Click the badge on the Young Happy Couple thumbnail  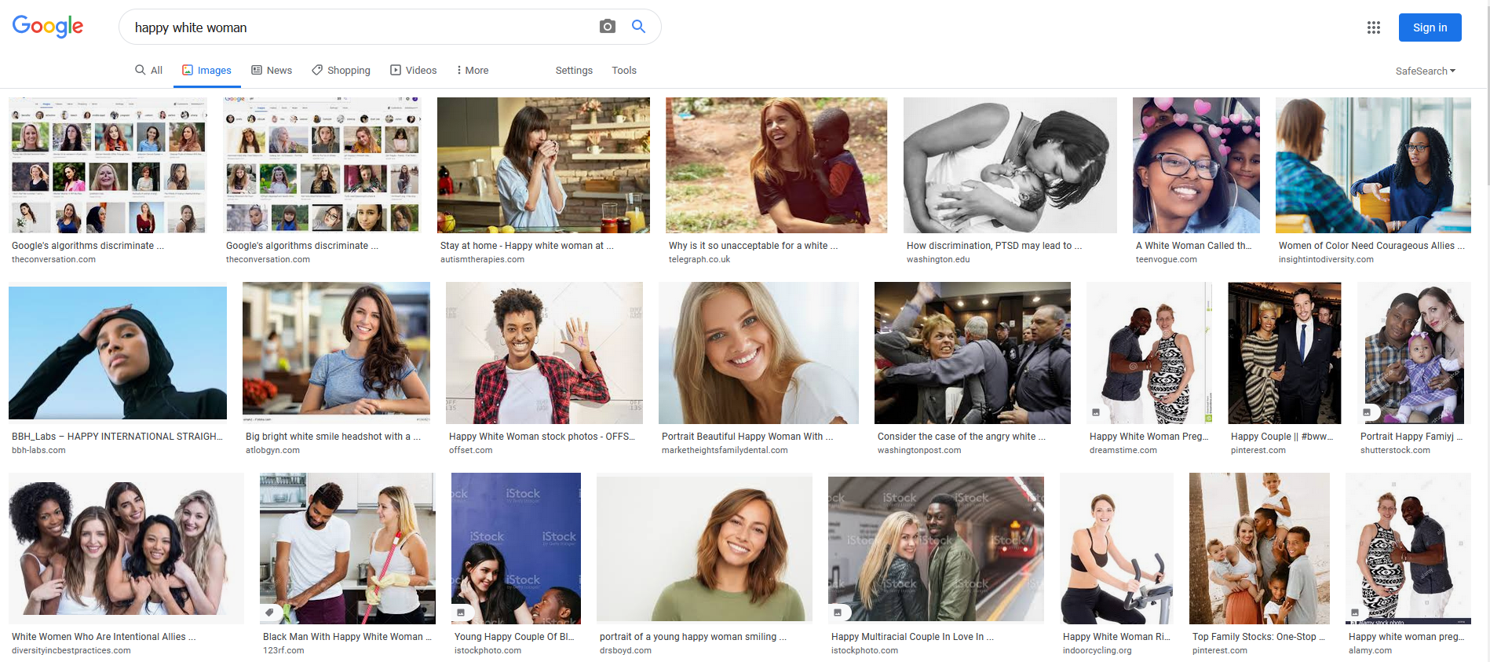pos(461,613)
